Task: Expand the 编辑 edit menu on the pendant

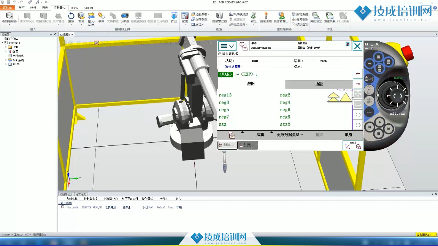Action: tap(260, 135)
